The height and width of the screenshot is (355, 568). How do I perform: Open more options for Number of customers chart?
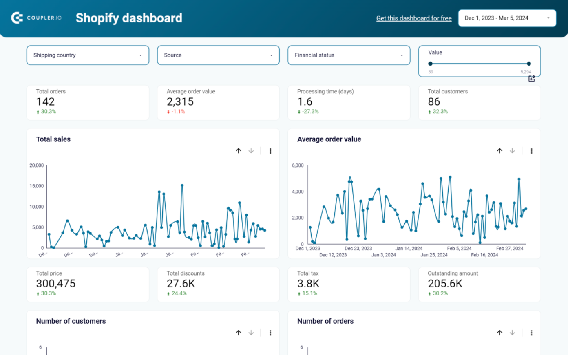click(x=270, y=333)
